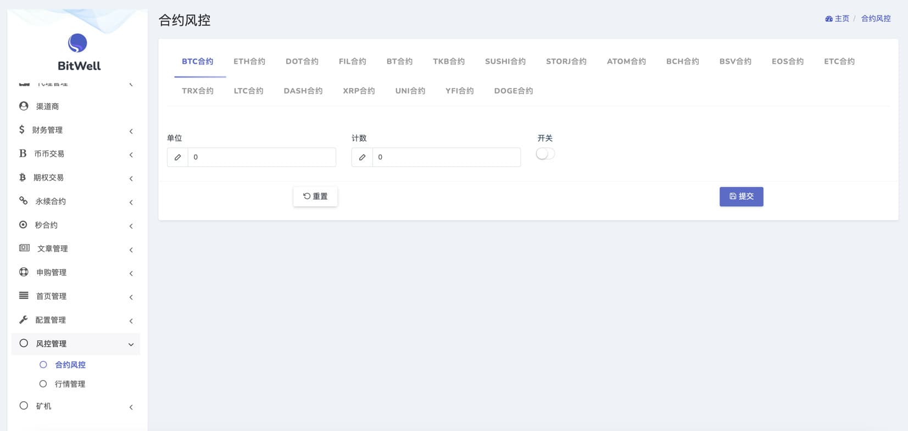
Task: Click the pencil icon in 单位 field
Action: pyautogui.click(x=177, y=157)
